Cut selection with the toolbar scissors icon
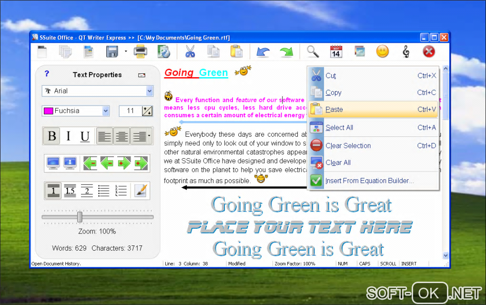The image size is (486, 305). pyautogui.click(x=190, y=52)
